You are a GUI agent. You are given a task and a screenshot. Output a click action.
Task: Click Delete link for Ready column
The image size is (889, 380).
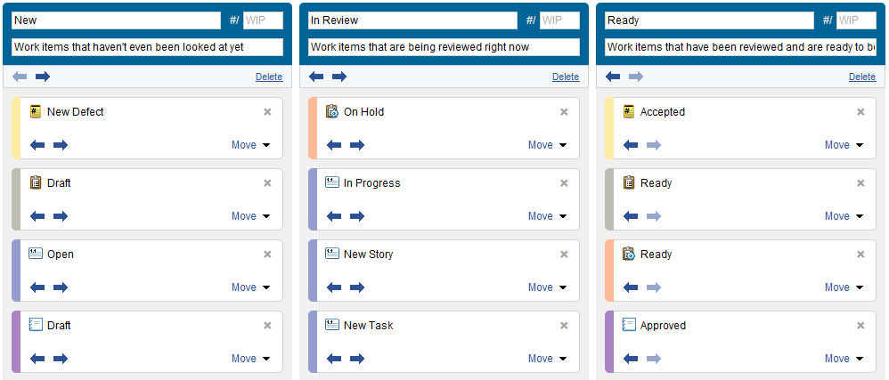[862, 77]
